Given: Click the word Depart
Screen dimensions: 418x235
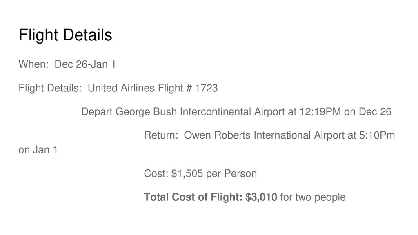Looking at the screenshot, I should click(97, 112).
